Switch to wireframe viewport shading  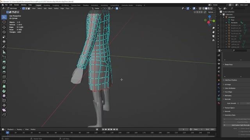(x=204, y=9)
